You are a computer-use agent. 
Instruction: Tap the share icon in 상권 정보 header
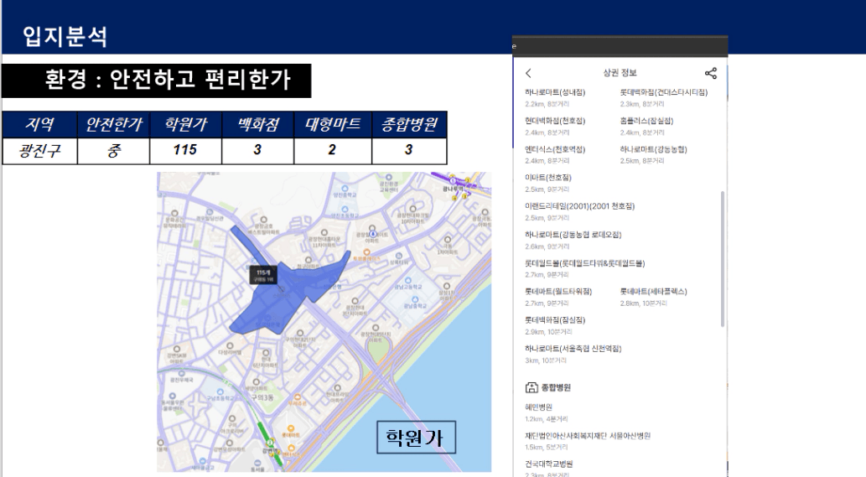[x=711, y=73]
